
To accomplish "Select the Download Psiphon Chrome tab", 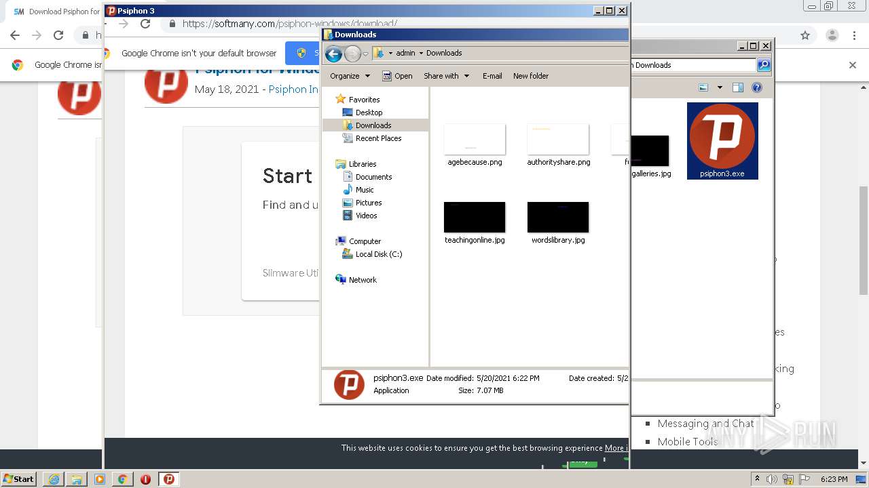I will tap(56, 12).
